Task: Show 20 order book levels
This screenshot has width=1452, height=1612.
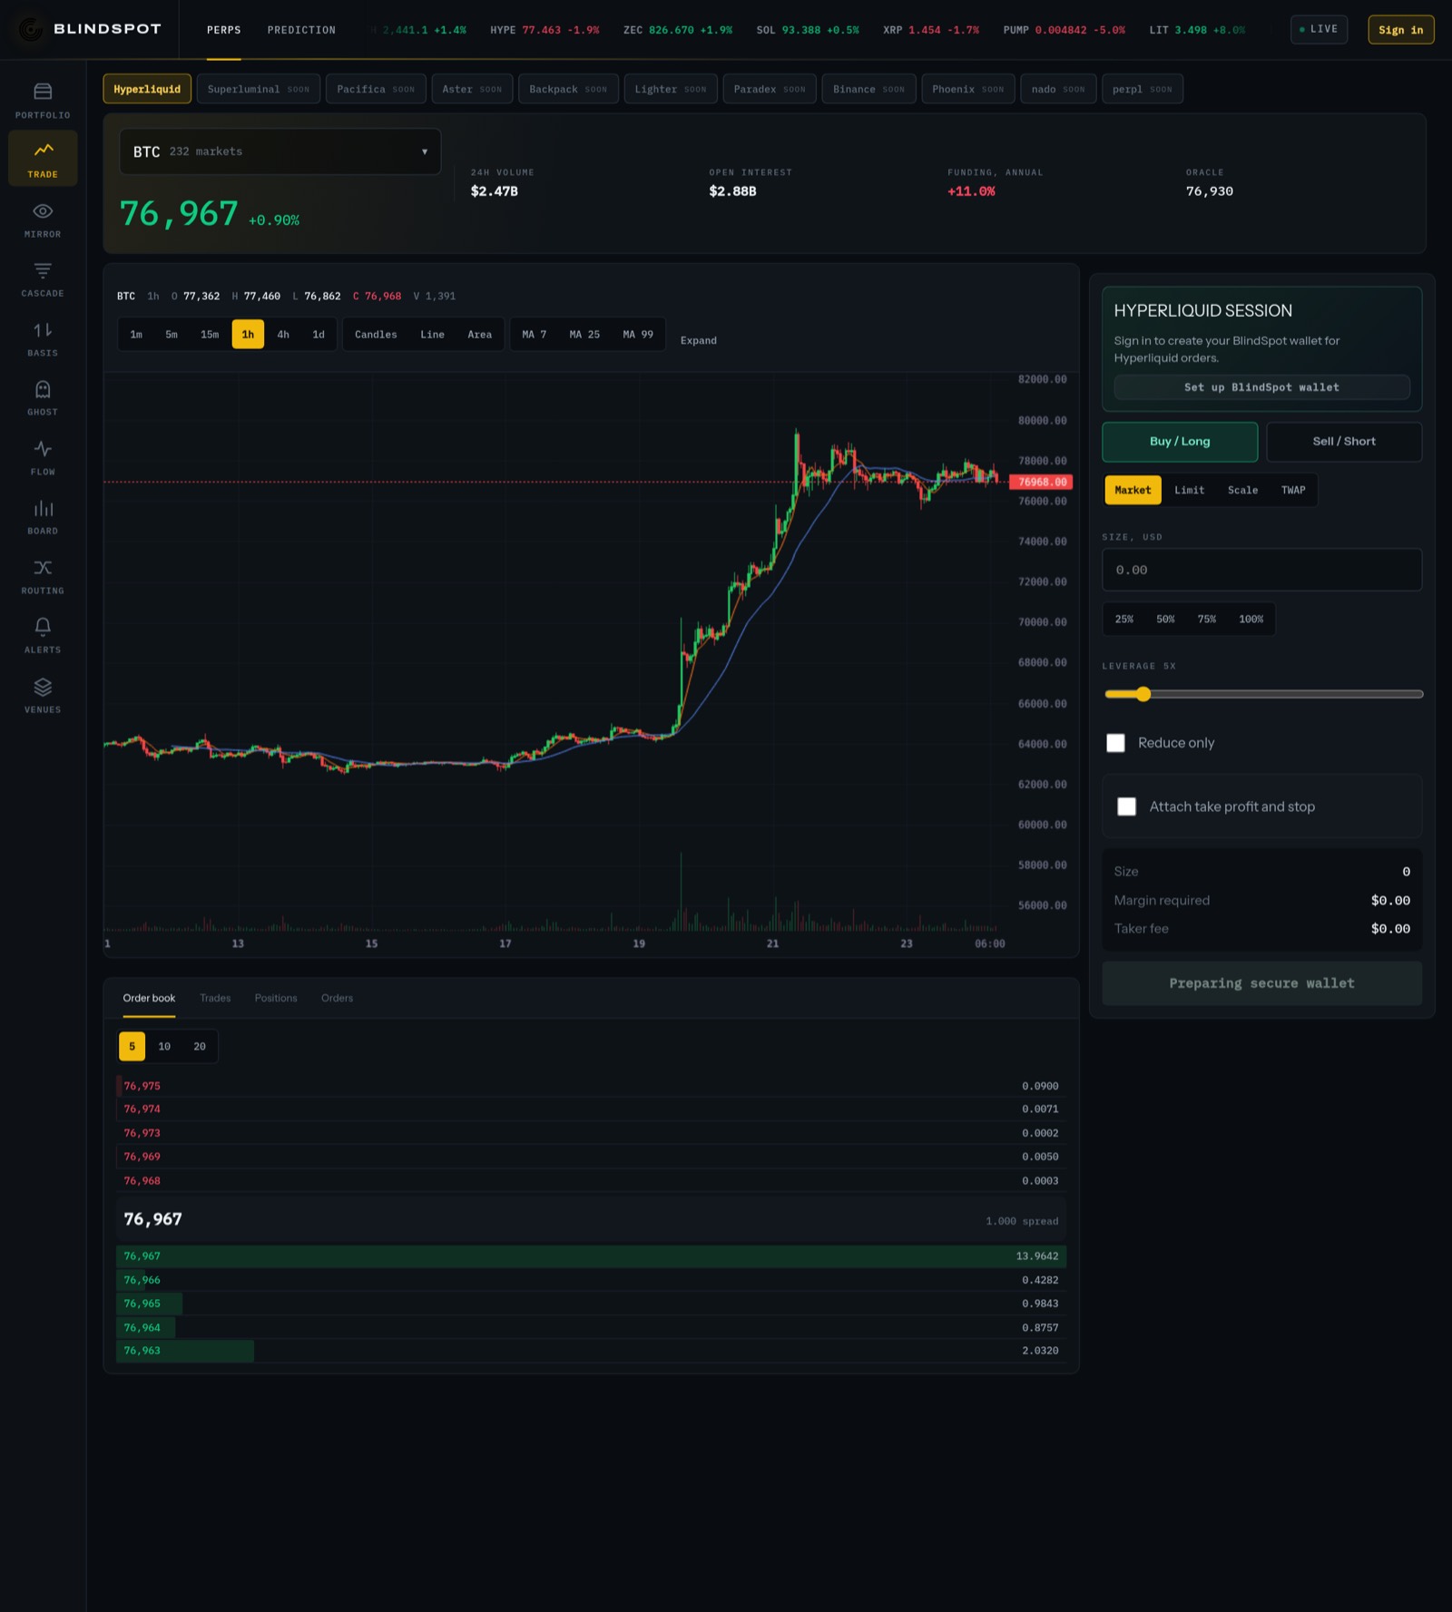Action: tap(200, 1046)
